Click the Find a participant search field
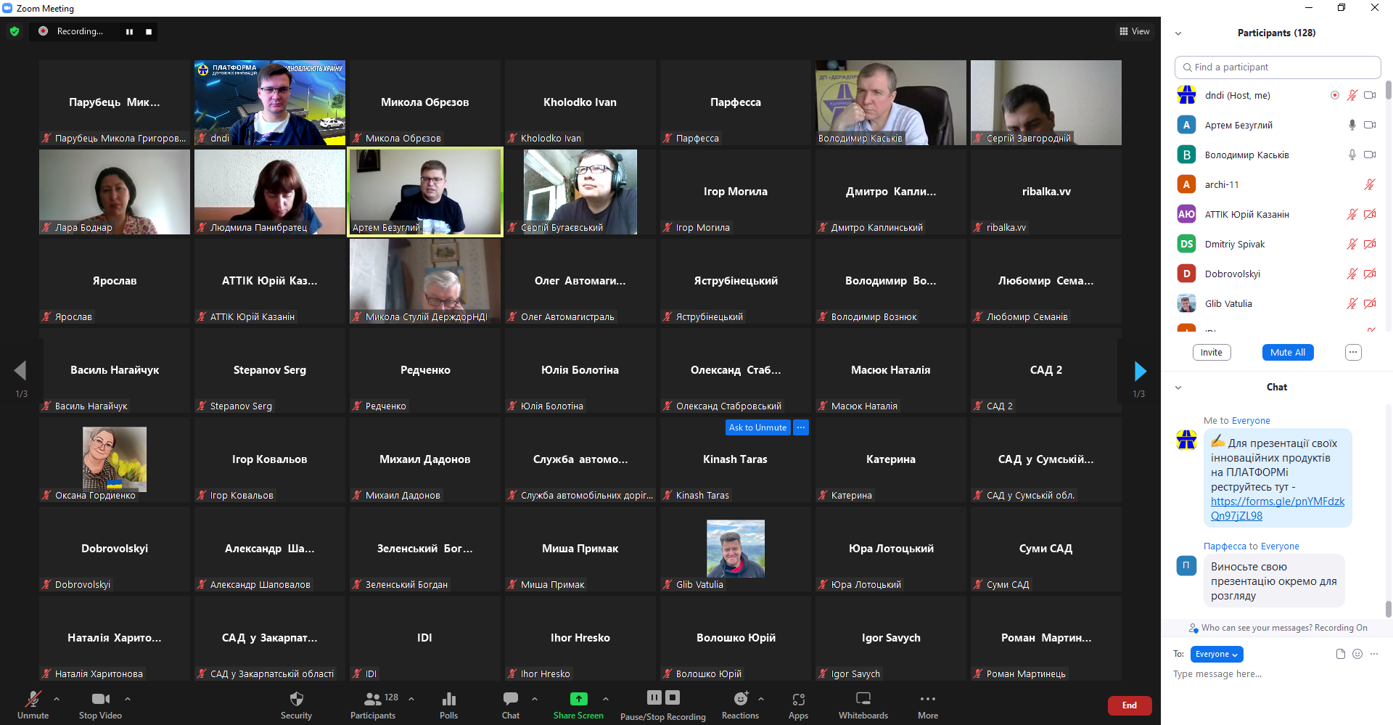 1277,67
